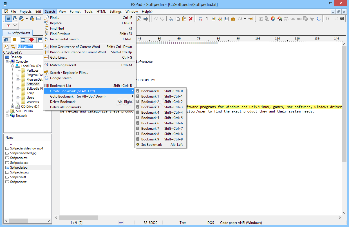Toggle word wrap toolbar button

[201, 19]
